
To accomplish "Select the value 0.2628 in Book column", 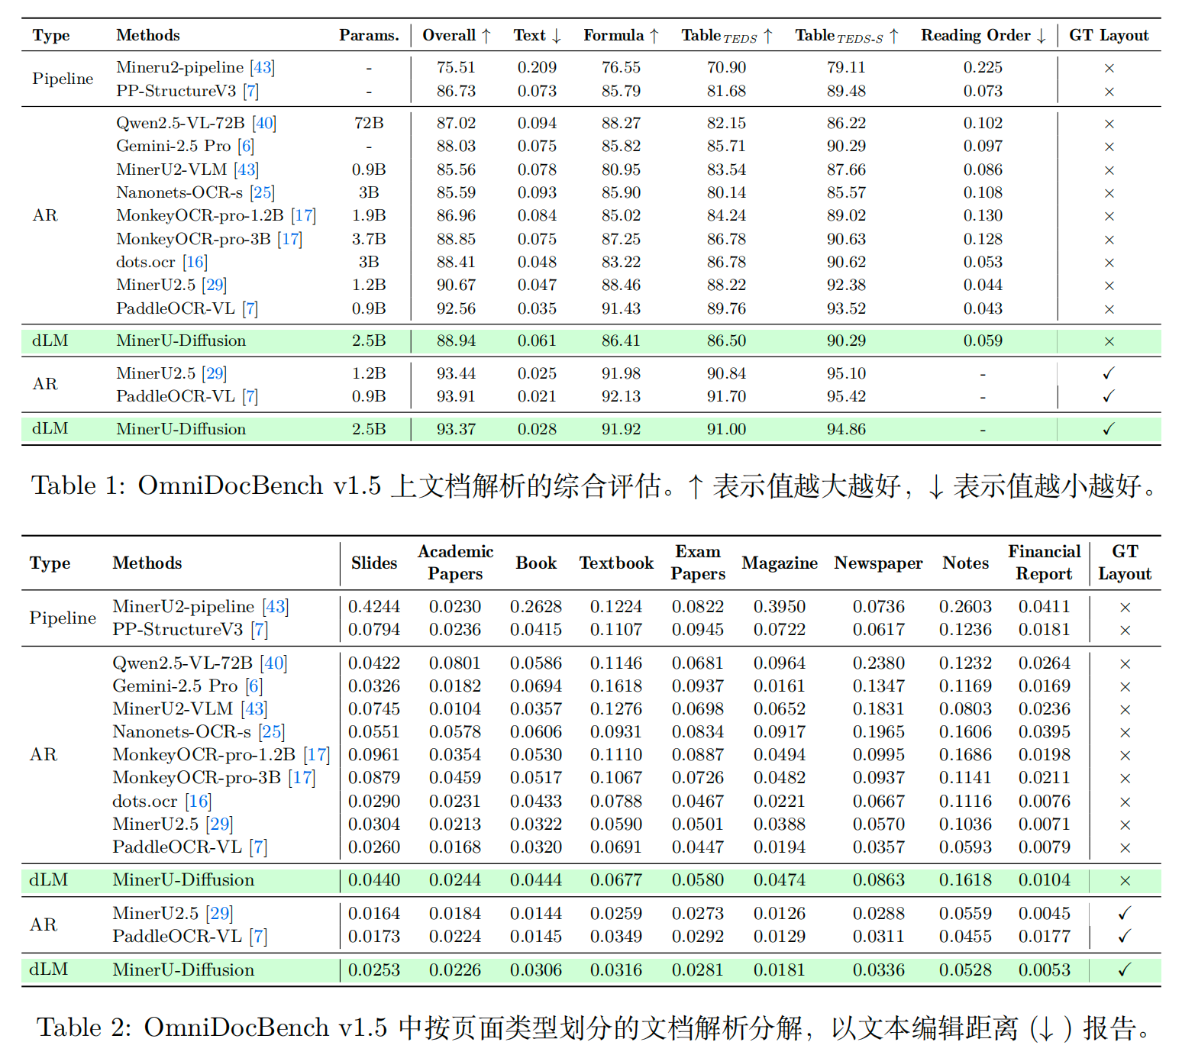I will (536, 607).
